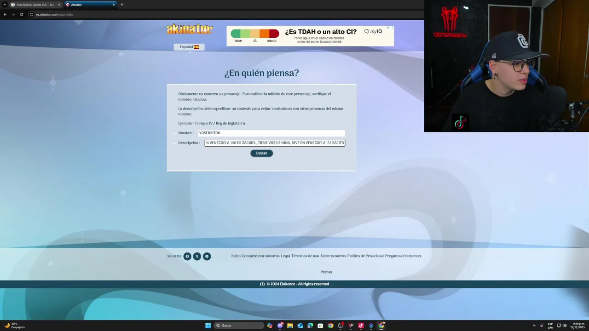Image resolution: width=589 pixels, height=331 pixels.
Task: Reload the Akinator page
Action: [x=21, y=14]
